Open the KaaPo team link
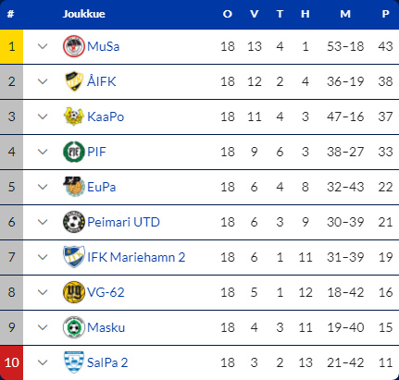Image resolution: width=399 pixels, height=380 pixels. coord(106,116)
